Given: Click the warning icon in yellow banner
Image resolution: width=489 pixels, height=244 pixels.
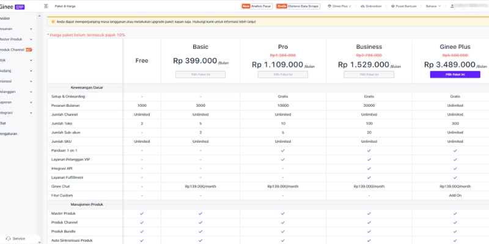Looking at the screenshot, I should (x=53, y=21).
